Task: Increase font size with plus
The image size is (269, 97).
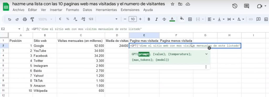Action: pyautogui.click(x=140, y=19)
